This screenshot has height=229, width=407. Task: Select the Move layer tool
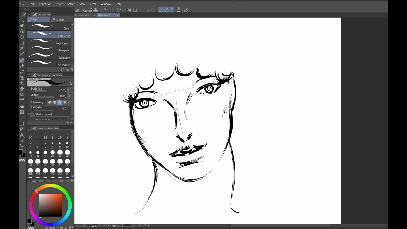coord(22,37)
